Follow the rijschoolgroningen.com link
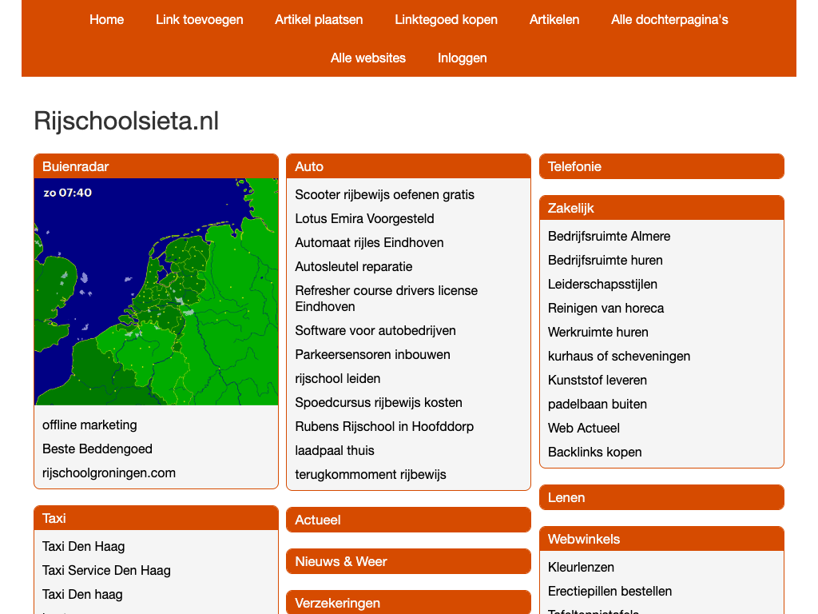Screen dimensions: 818x614 109,472
